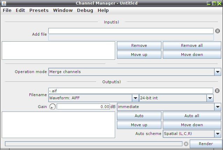Click the Render button

click(x=206, y=144)
